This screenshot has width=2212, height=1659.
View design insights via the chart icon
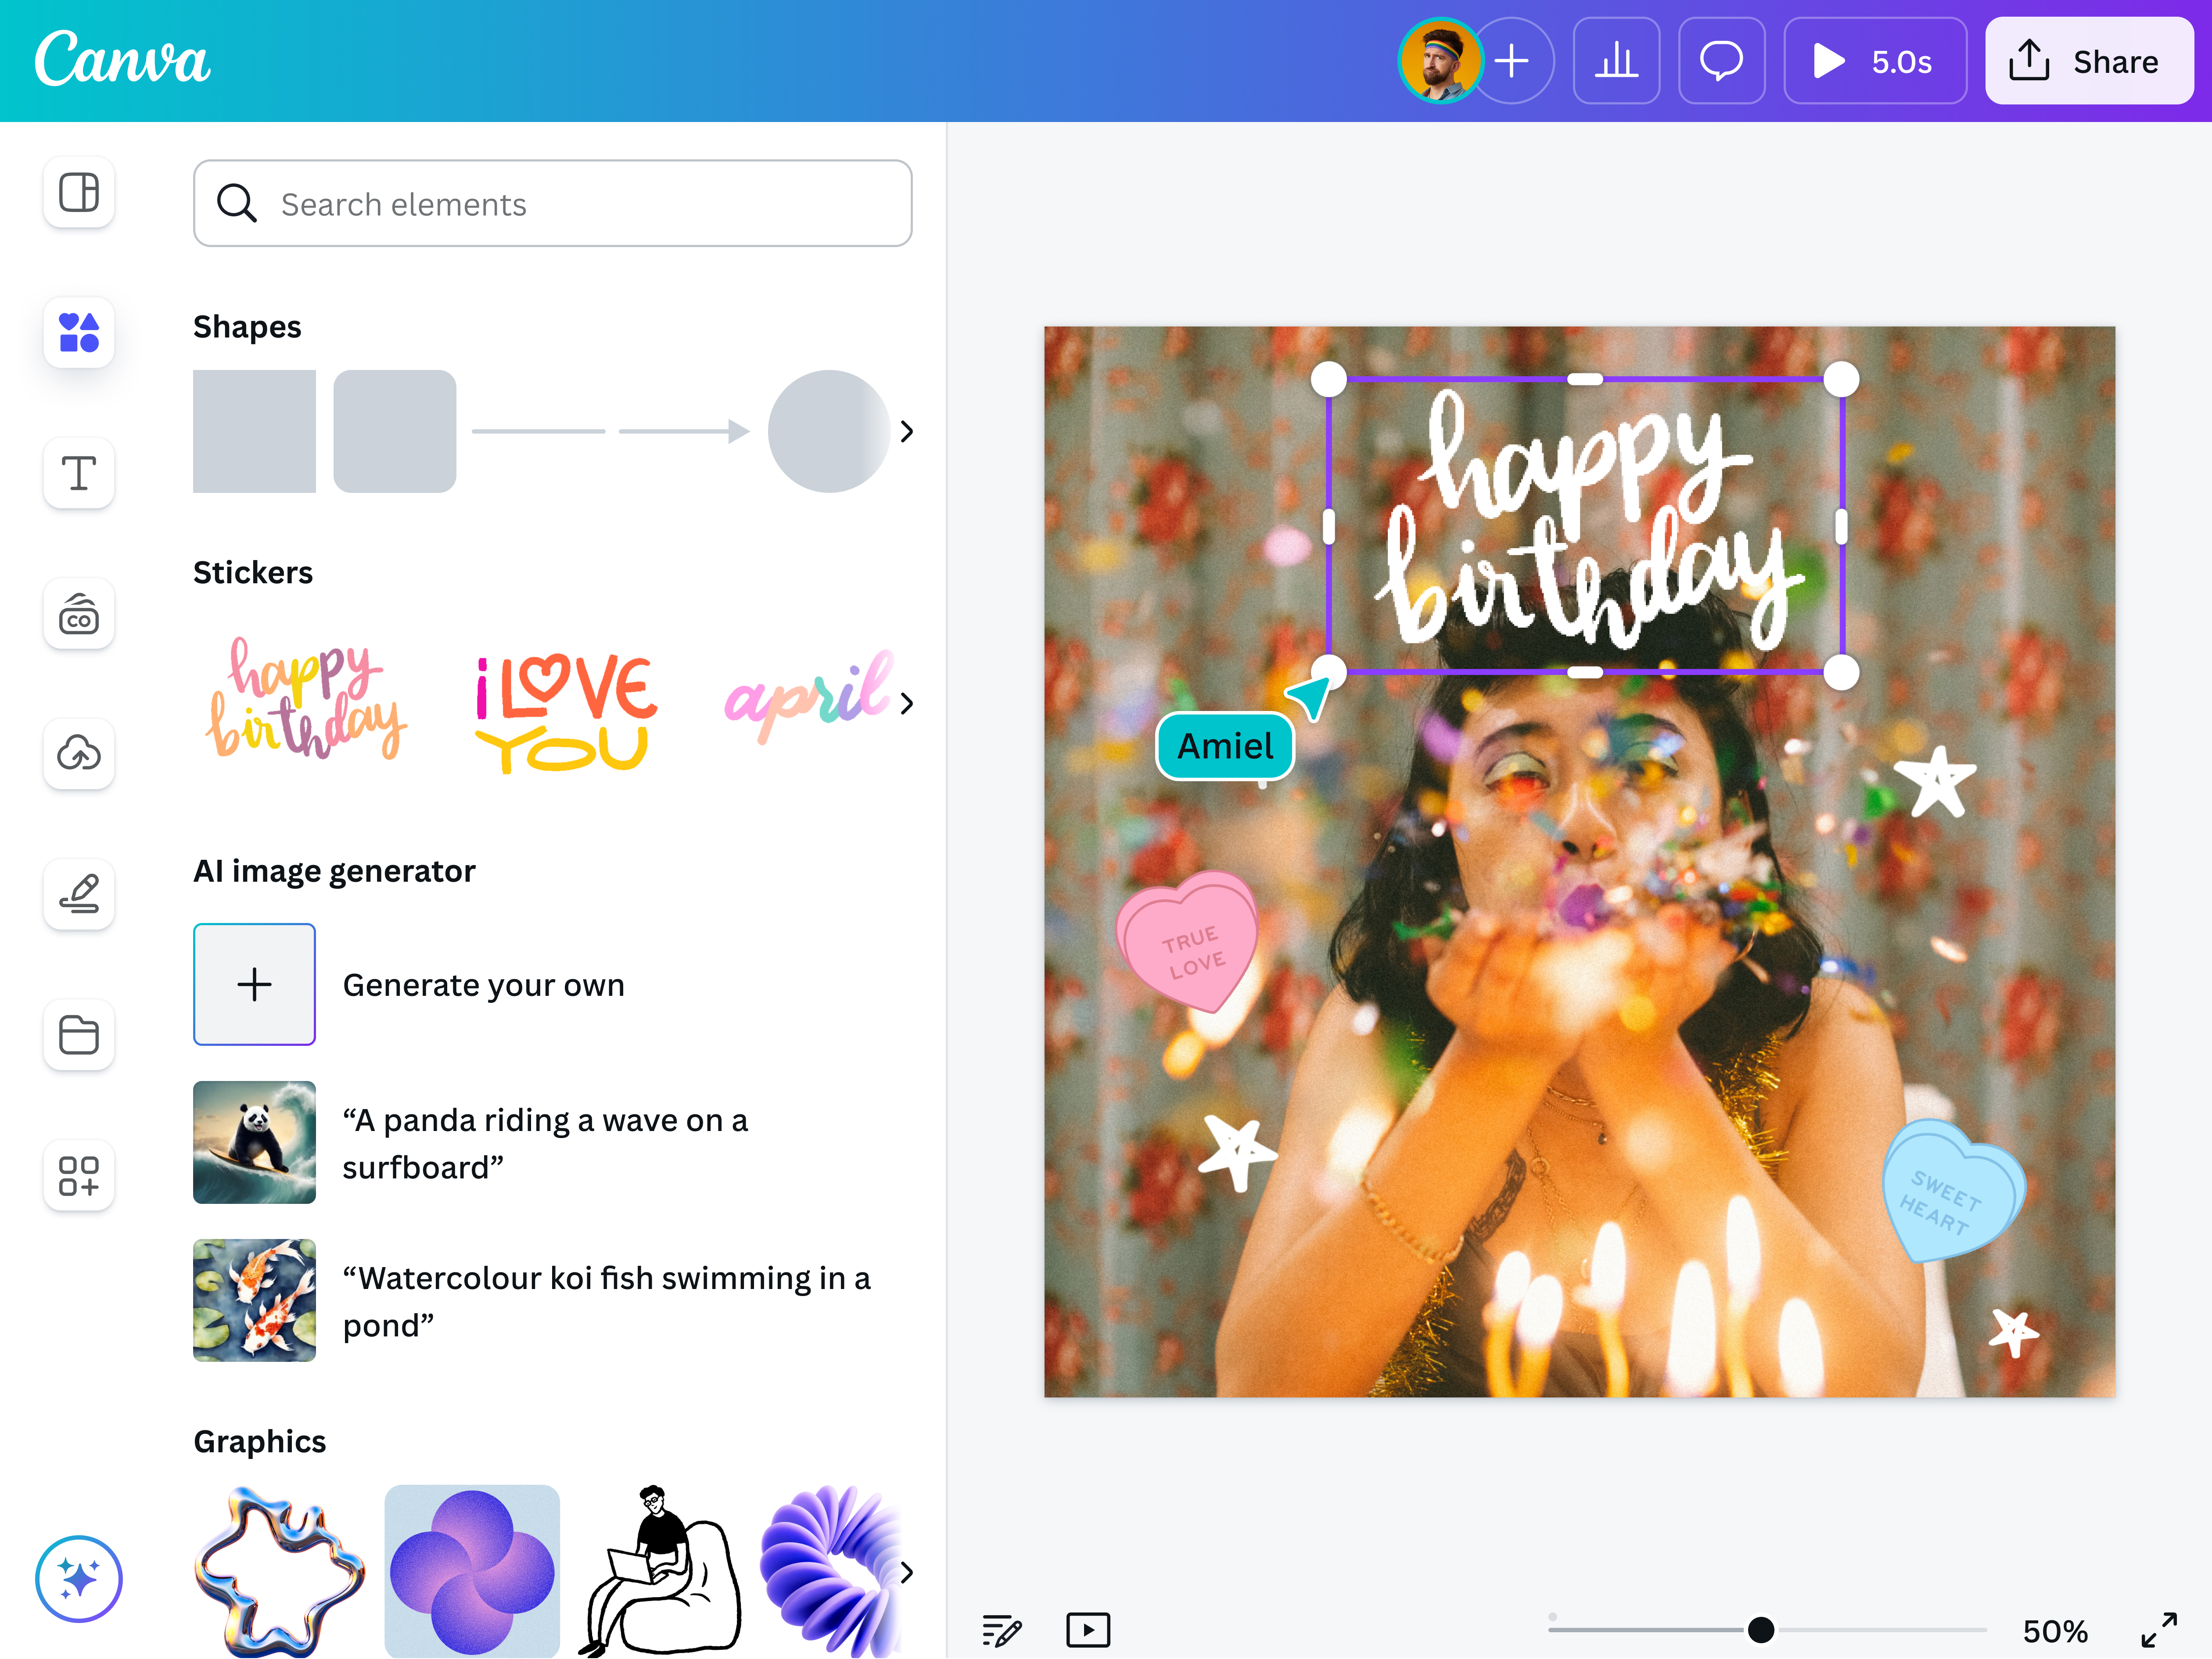point(1616,61)
